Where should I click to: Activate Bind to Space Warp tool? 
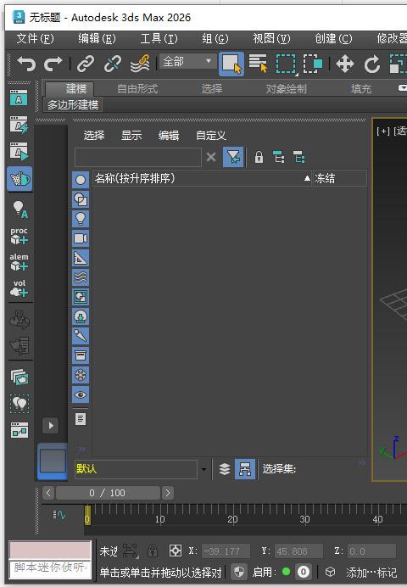[x=140, y=64]
